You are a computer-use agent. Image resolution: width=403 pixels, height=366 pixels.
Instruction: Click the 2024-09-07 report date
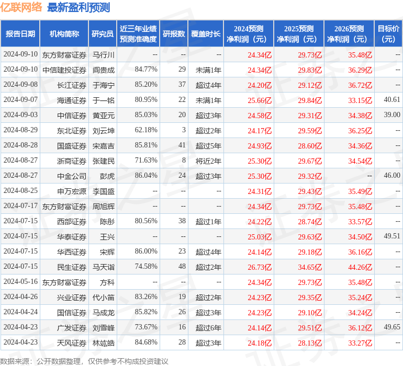click(20, 99)
